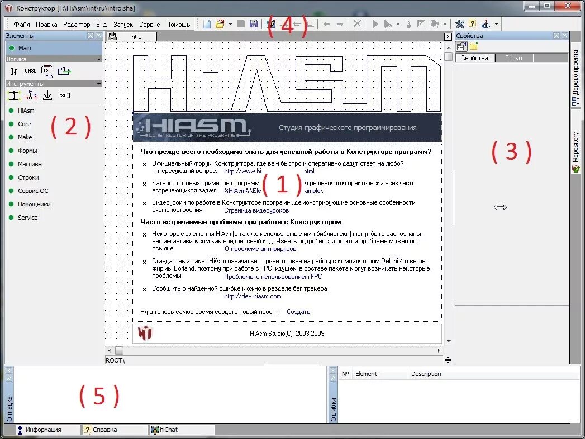Run the project with the play triangle icon

coord(375,24)
